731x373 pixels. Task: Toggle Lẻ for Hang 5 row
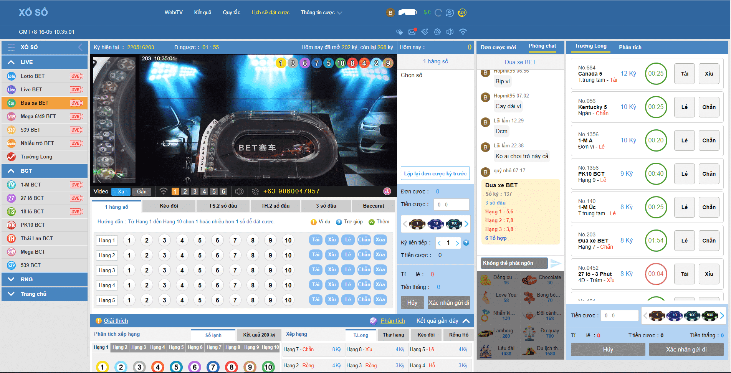(x=348, y=300)
